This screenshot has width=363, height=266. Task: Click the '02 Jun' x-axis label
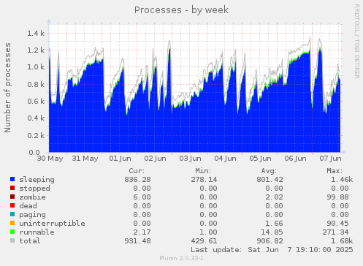(155, 159)
